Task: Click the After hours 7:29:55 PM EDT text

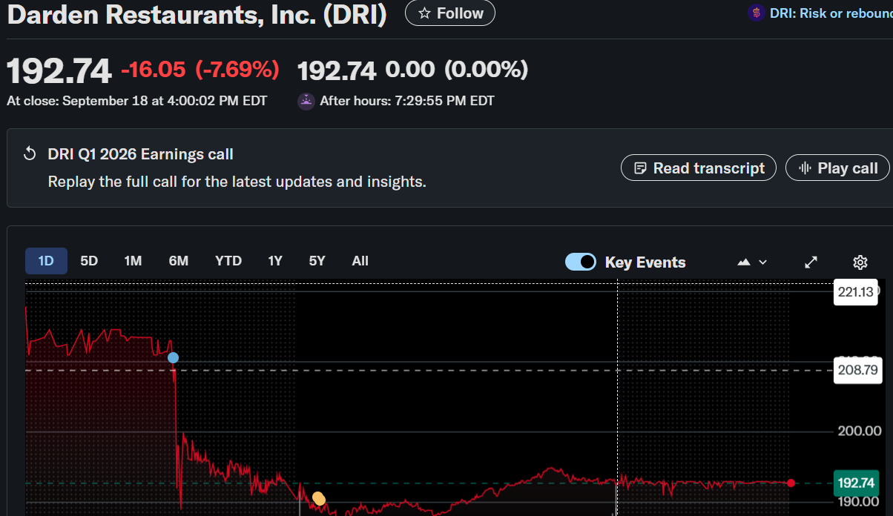Action: (406, 101)
